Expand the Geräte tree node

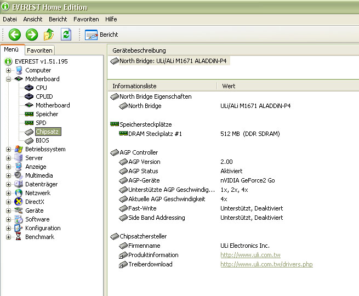pyautogui.click(x=8, y=210)
